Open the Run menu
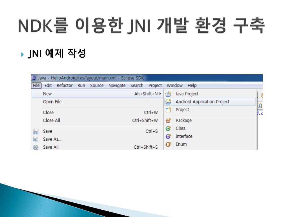 (x=81, y=85)
